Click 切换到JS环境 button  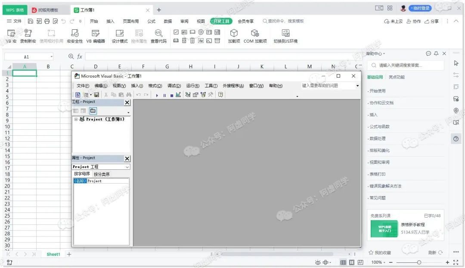pyautogui.click(x=285, y=36)
